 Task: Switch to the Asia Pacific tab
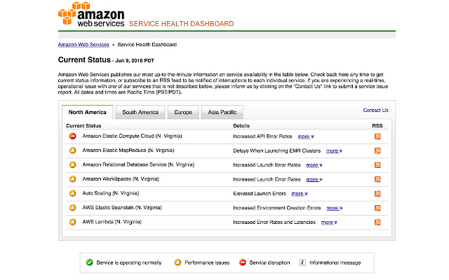tap(222, 112)
